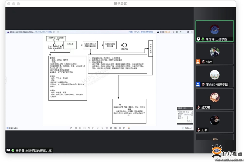Click the 特惠 membership promotion link
This screenshot has height=162, width=244.
[141, 32]
